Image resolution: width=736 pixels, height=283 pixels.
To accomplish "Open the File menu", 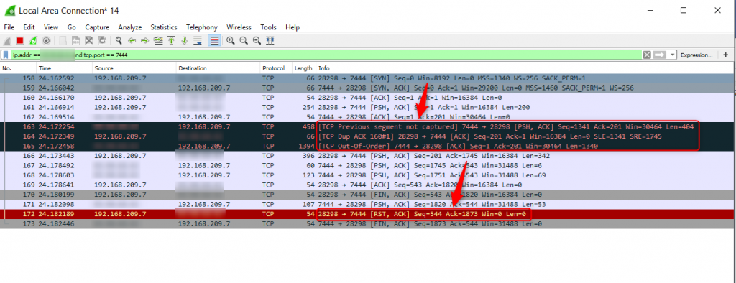I will pyautogui.click(x=9, y=27).
